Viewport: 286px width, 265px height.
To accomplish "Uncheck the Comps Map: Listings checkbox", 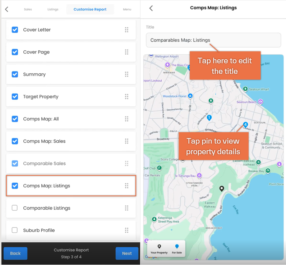I will pyautogui.click(x=15, y=186).
